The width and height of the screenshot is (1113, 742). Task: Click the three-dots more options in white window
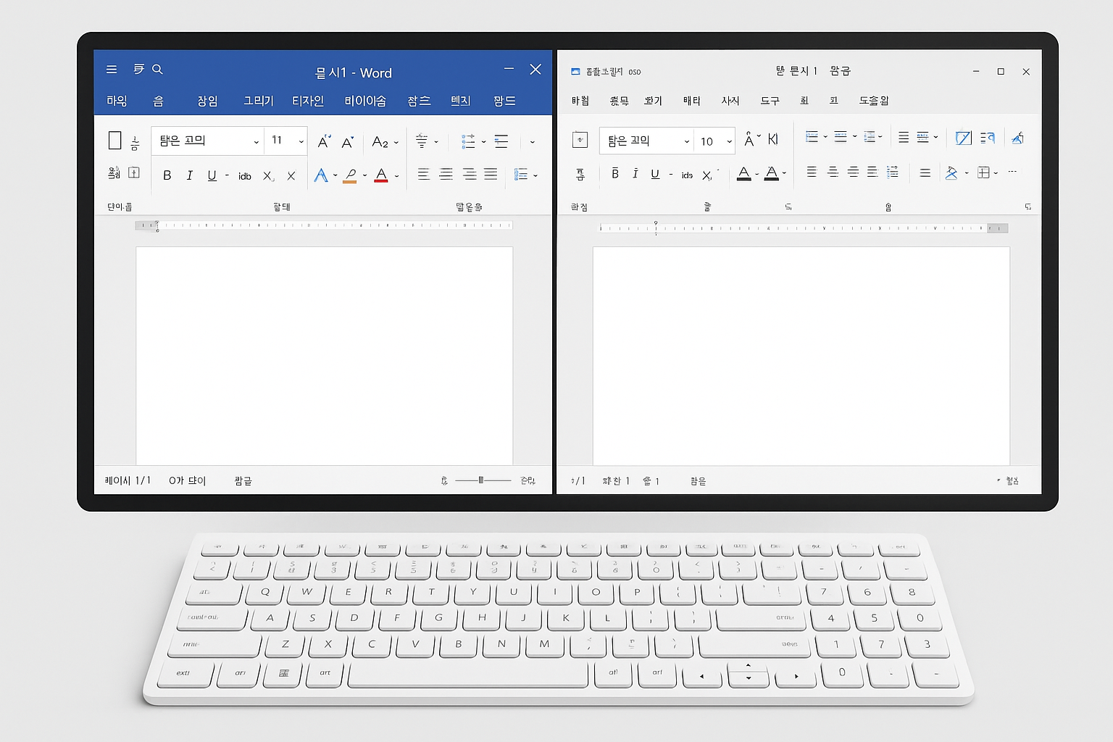pyautogui.click(x=1012, y=172)
